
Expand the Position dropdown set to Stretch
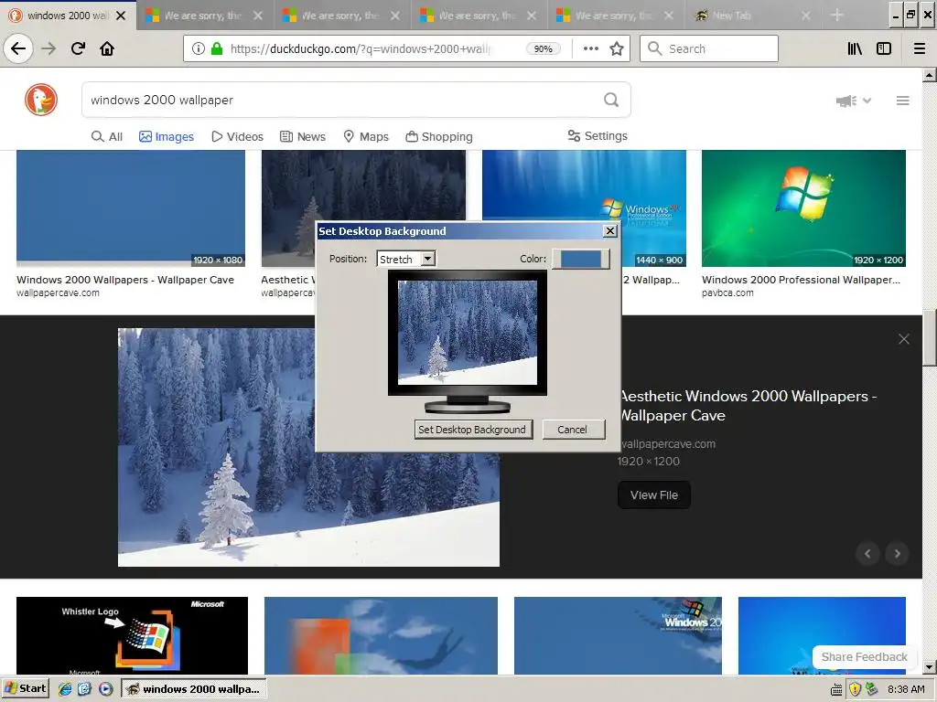pyautogui.click(x=406, y=259)
